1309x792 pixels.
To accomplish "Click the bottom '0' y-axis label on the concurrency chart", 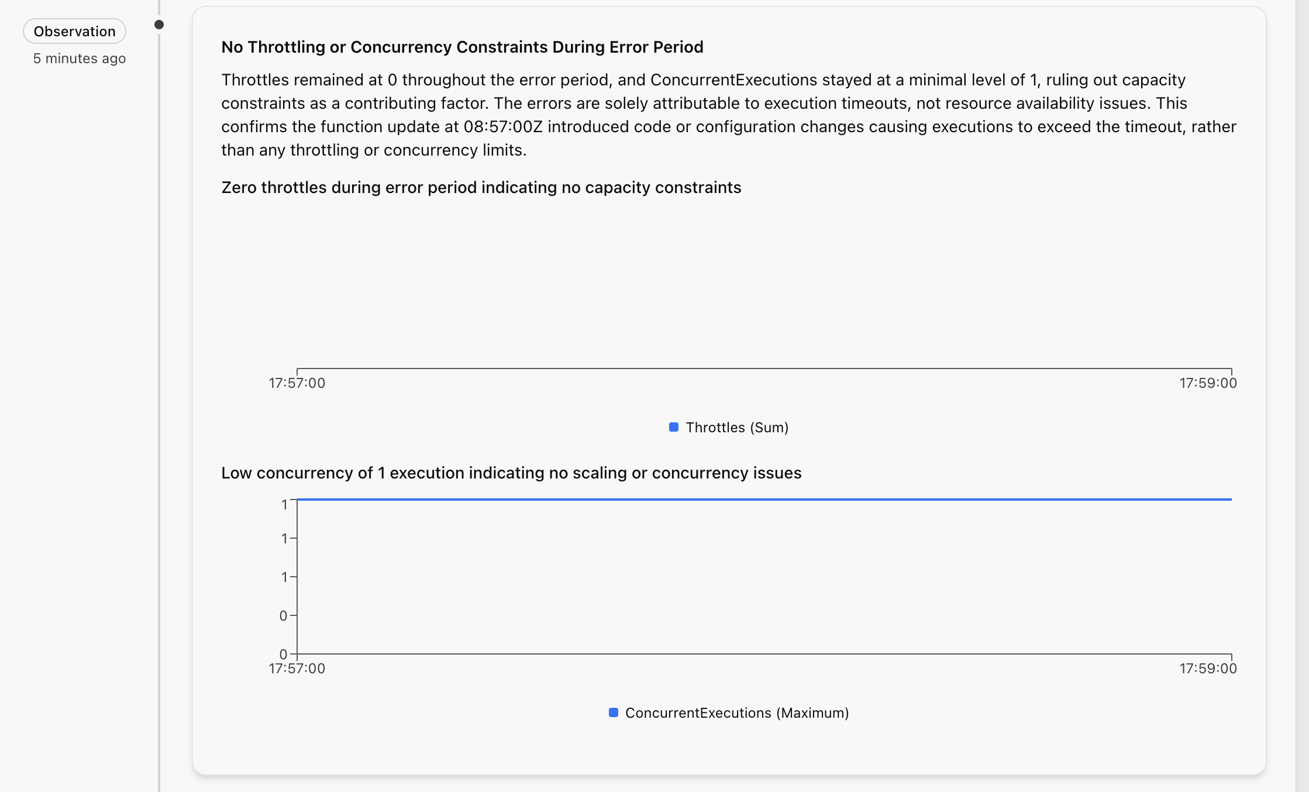I will point(283,654).
